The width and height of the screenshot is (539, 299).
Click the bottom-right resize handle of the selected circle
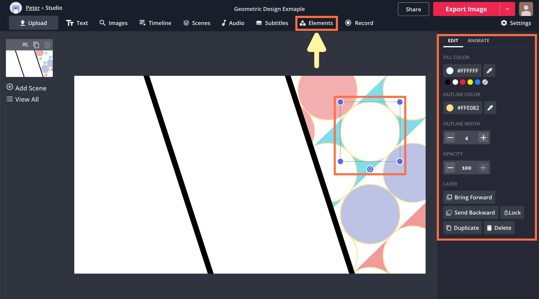(x=400, y=161)
